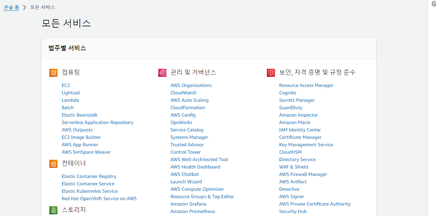The width and height of the screenshot is (436, 216).
Task: Open AWS Auto Scaling
Action: pos(189,100)
